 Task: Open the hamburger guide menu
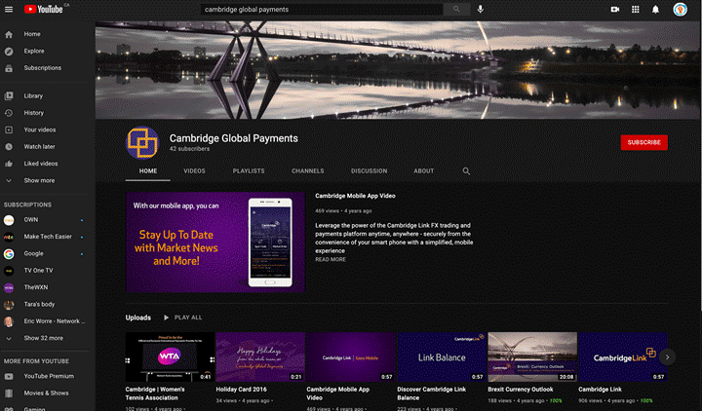[9, 9]
